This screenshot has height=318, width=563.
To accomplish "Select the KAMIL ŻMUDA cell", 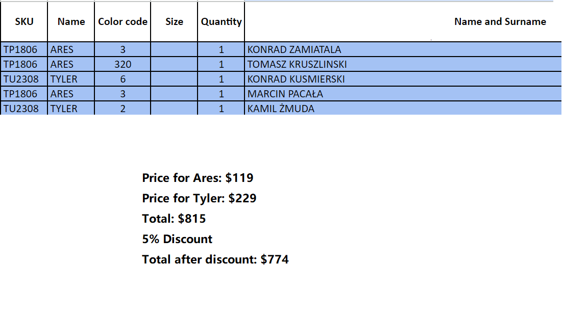I will tap(281, 109).
